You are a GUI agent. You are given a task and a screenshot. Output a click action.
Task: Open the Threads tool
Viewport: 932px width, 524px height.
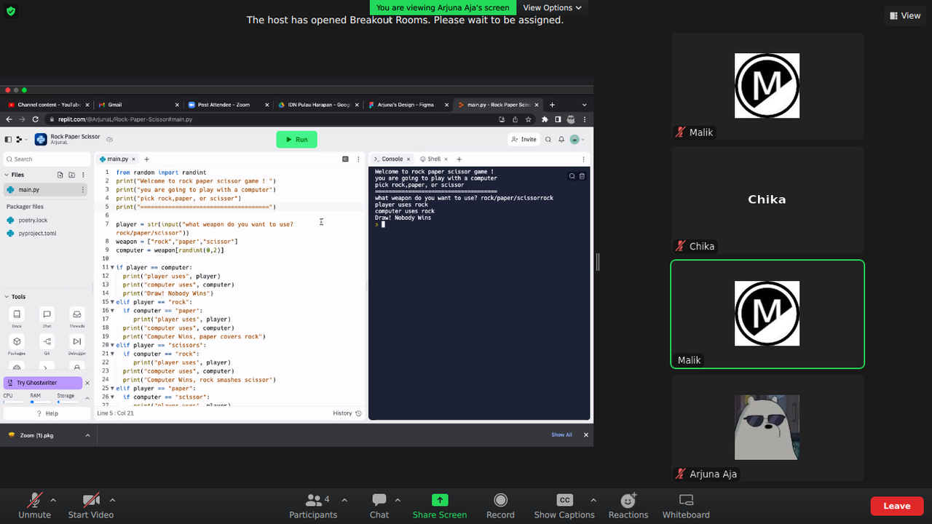click(76, 316)
